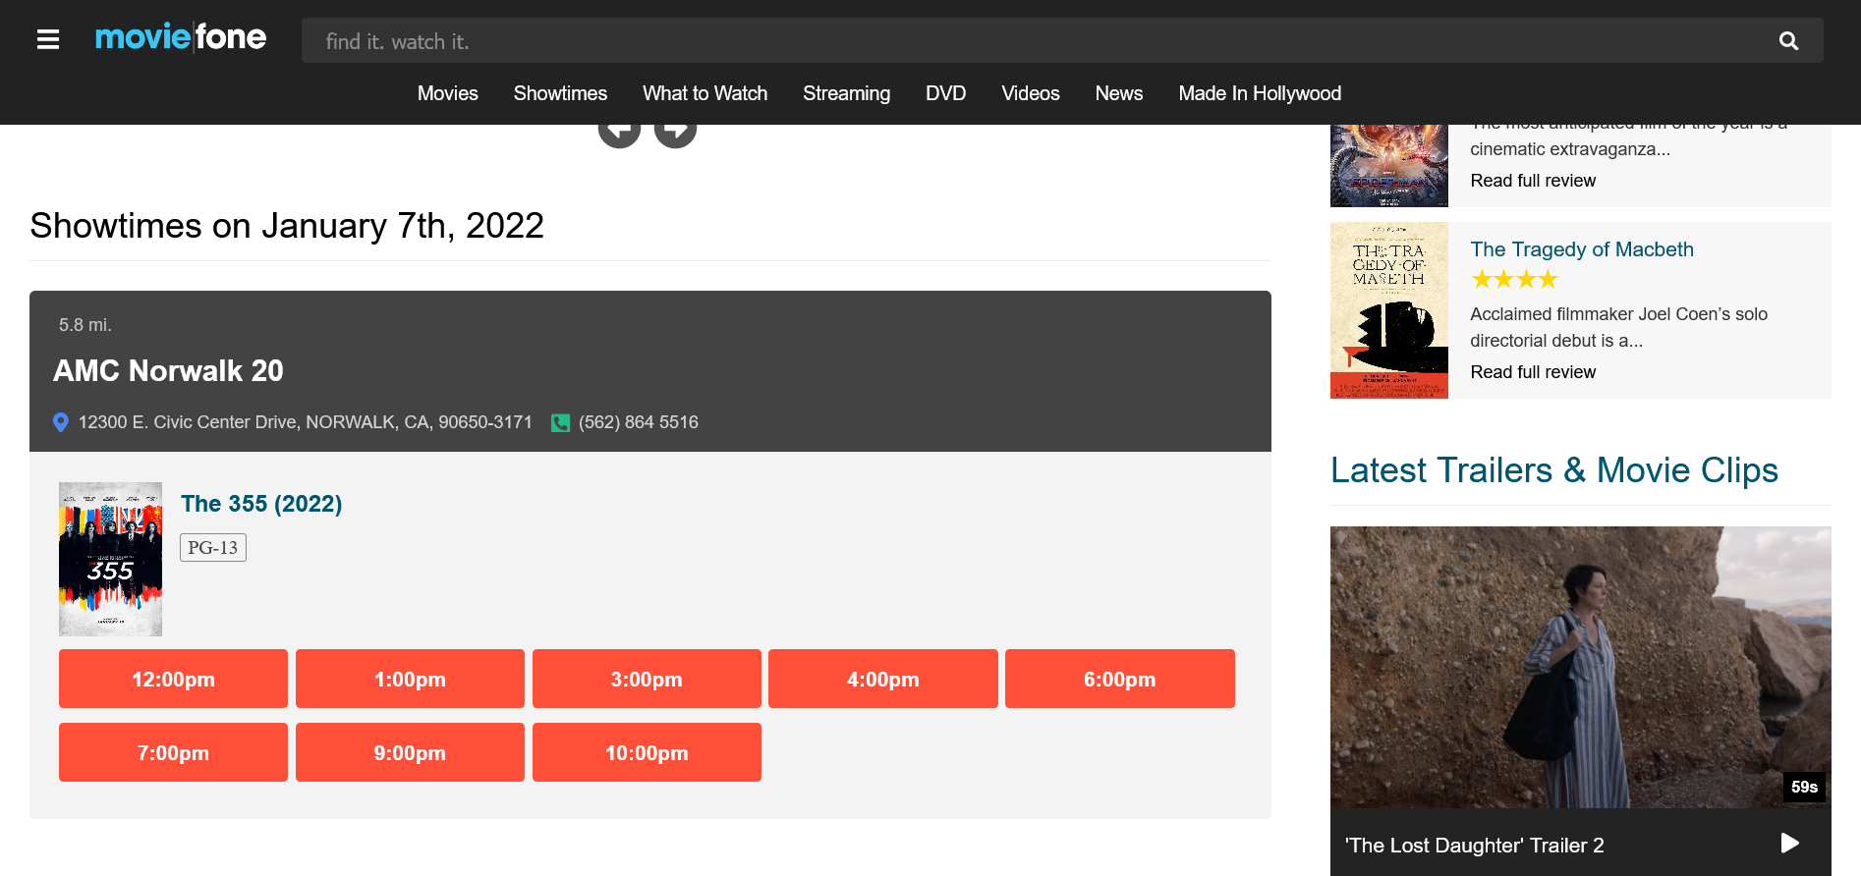Click the next date arrow button

[x=675, y=132]
